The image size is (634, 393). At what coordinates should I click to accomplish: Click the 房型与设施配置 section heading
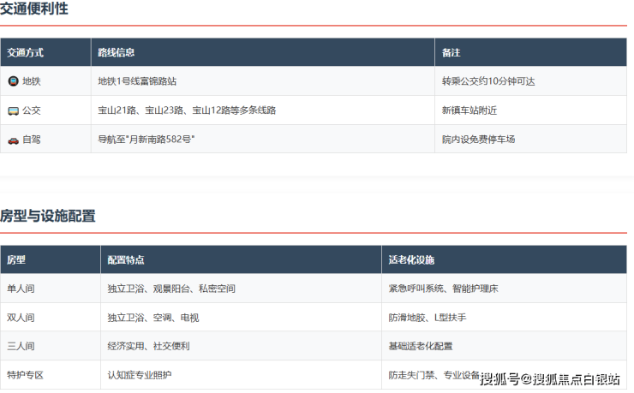point(47,216)
